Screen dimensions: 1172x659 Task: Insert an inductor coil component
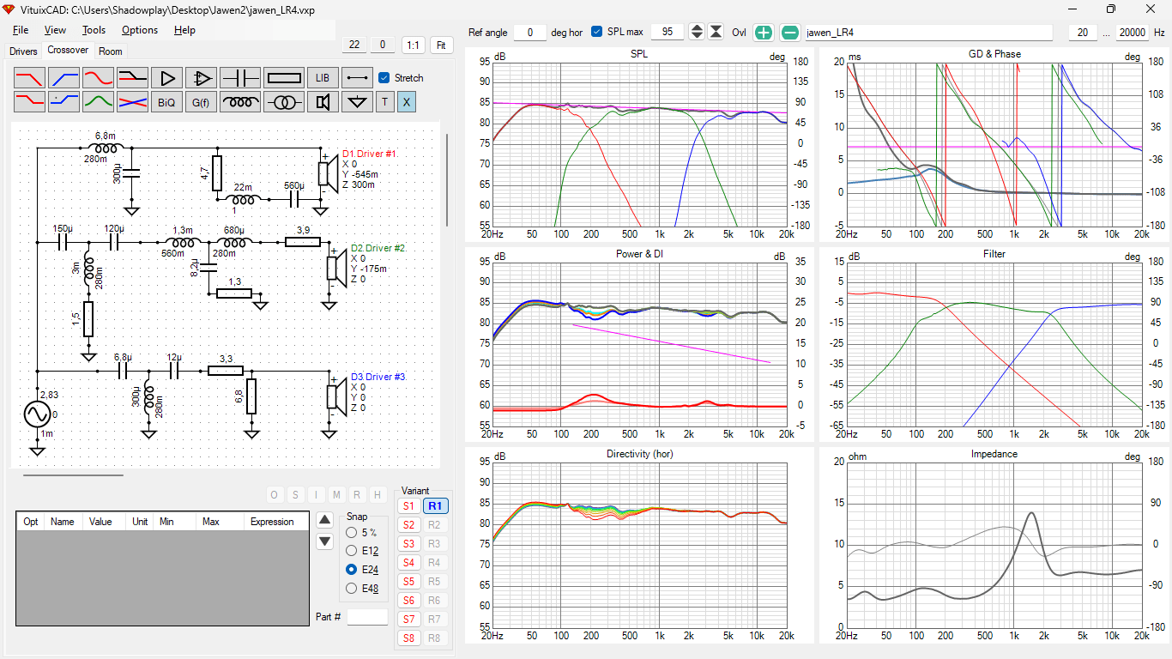click(x=240, y=102)
